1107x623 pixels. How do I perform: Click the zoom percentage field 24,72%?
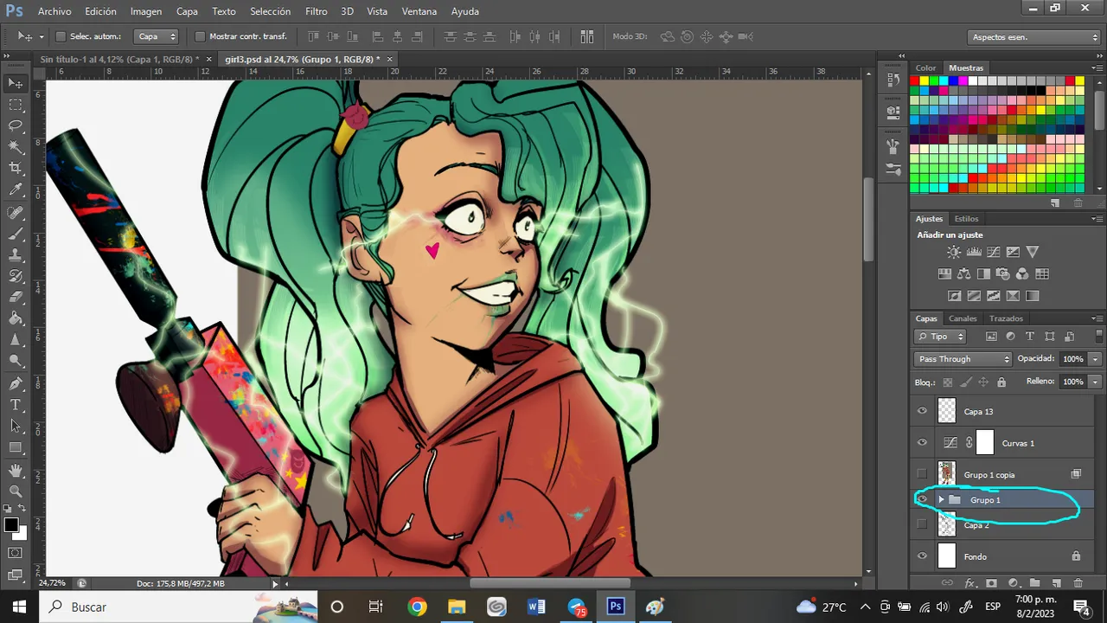53,583
